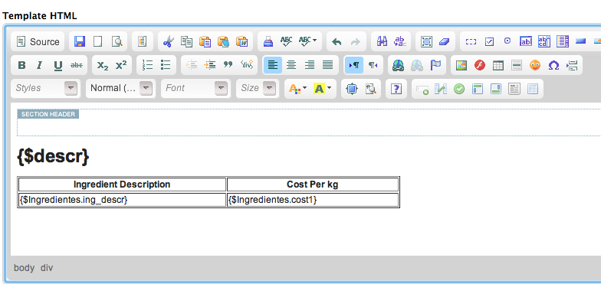Insert a Horizontal Line icon
Screen dimensions: 601x284
pyautogui.click(x=517, y=65)
